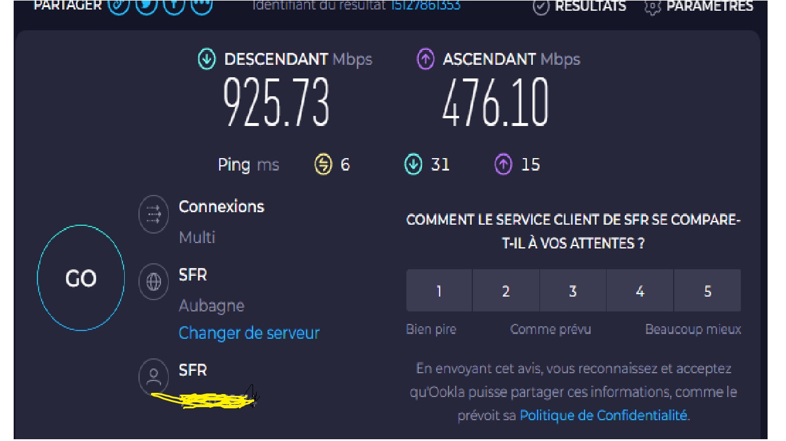Share the result on Facebook
Screen dimensions: 786x441
174,6
